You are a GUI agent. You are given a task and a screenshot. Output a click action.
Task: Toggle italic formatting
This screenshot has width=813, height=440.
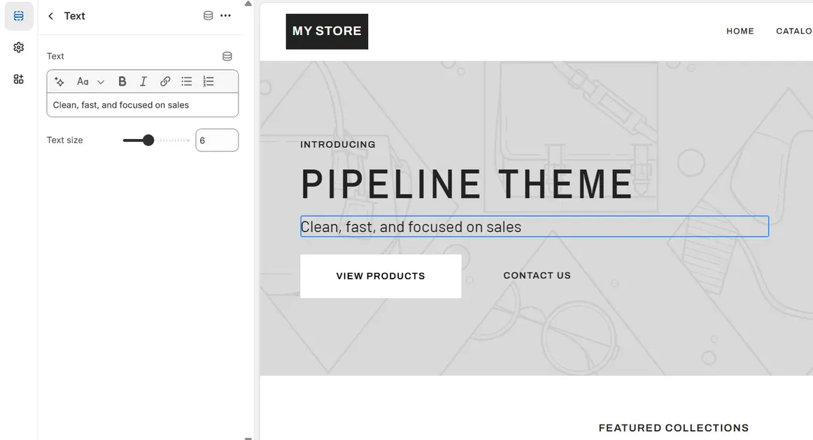(x=143, y=81)
